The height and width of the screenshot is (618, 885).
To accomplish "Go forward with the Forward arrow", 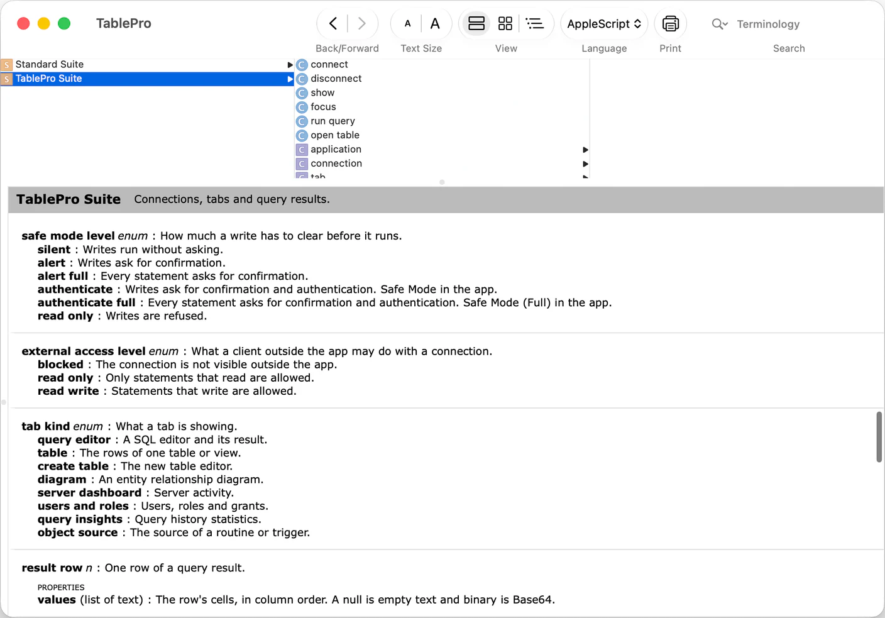I will tap(361, 24).
